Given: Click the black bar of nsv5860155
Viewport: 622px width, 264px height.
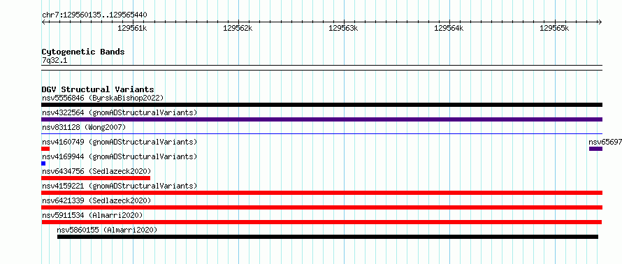Looking at the screenshot, I should pos(328,237).
